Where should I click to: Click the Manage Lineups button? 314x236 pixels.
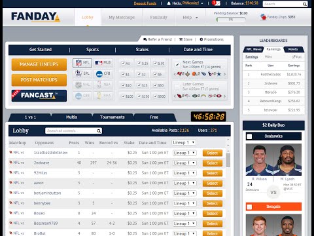[39, 64]
